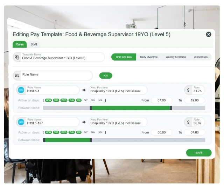Click the time range bar for H19L5-1
224x188 pixels.
tap(131, 108)
